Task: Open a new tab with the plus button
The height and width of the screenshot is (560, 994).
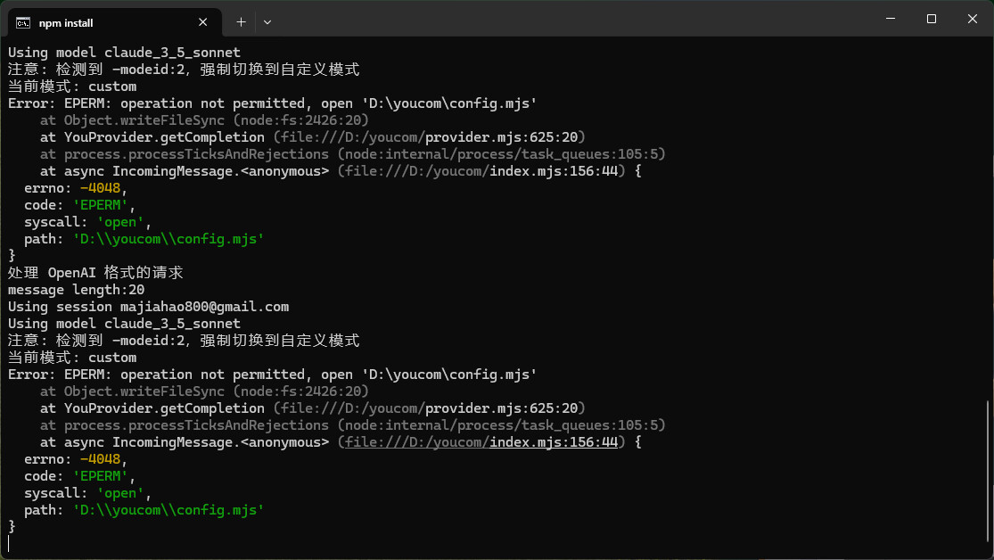Action: pyautogui.click(x=241, y=21)
